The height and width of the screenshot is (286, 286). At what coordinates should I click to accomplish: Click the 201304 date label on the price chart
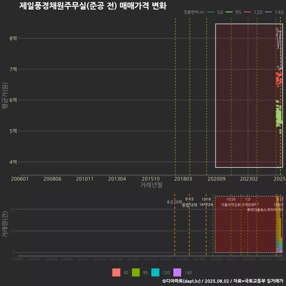point(117,179)
